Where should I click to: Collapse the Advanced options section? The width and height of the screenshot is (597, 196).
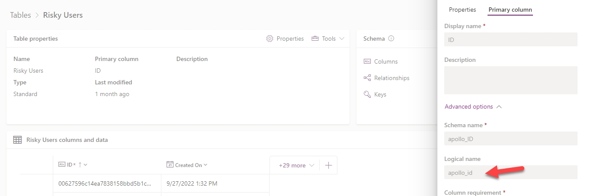tap(473, 106)
